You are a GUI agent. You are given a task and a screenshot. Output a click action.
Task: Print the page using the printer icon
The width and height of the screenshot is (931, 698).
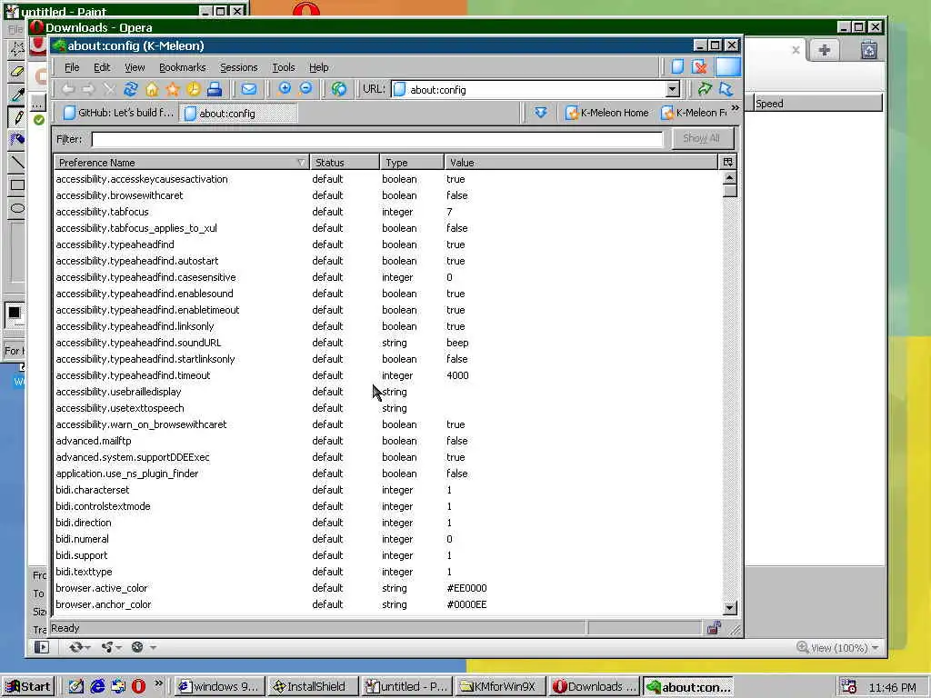(x=215, y=90)
